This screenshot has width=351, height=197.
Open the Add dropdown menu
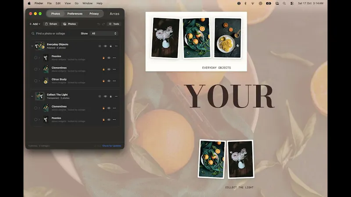point(35,24)
